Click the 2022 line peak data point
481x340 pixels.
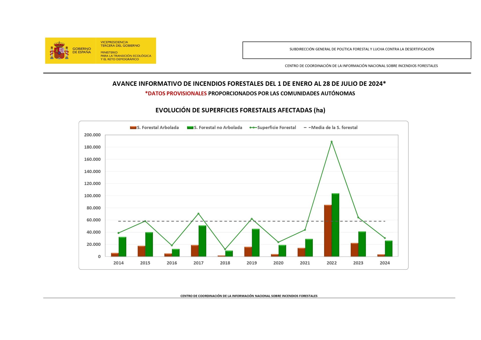(x=331, y=142)
